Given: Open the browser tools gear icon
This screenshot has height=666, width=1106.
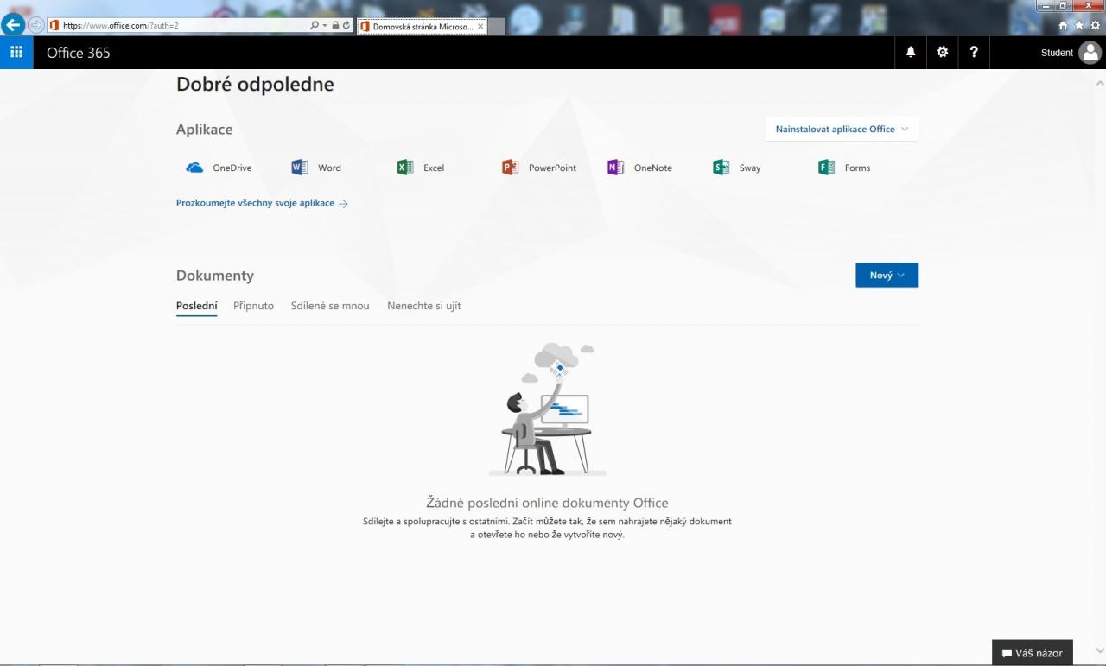Looking at the screenshot, I should tap(1096, 25).
